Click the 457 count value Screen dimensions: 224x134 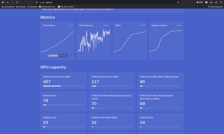click(x=47, y=82)
